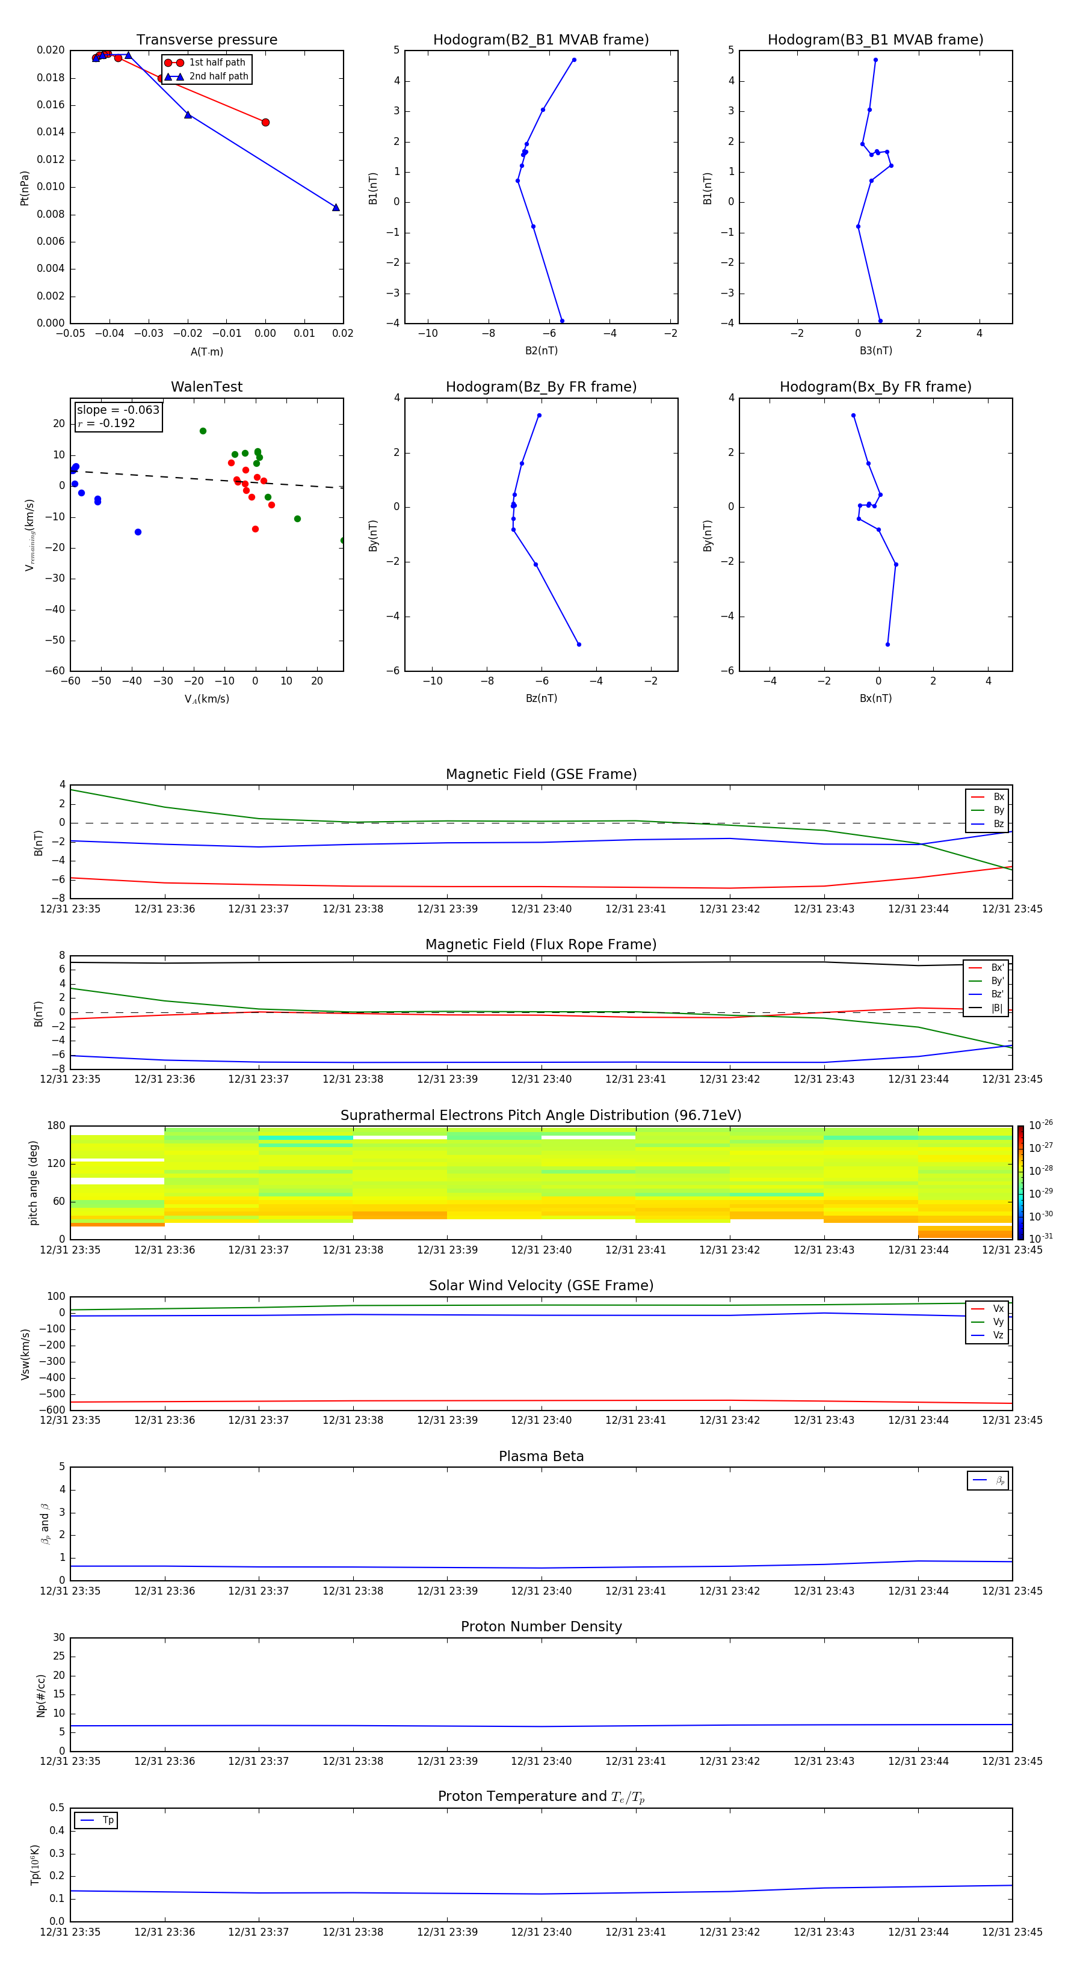Viewport: 1083px width, 1985px height.
Task: Click the 'Vsw(km/s)' axis label
Action: [x=25, y=1354]
